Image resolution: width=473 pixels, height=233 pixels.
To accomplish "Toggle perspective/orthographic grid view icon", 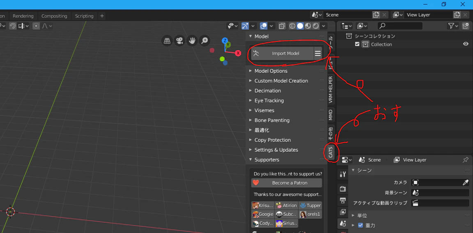I will pyautogui.click(x=167, y=40).
